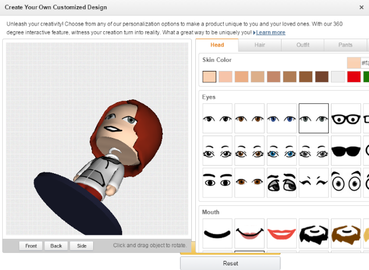This screenshot has width=369, height=270.
Task: Select the wide round cartoon eyes
Action: coord(346,183)
